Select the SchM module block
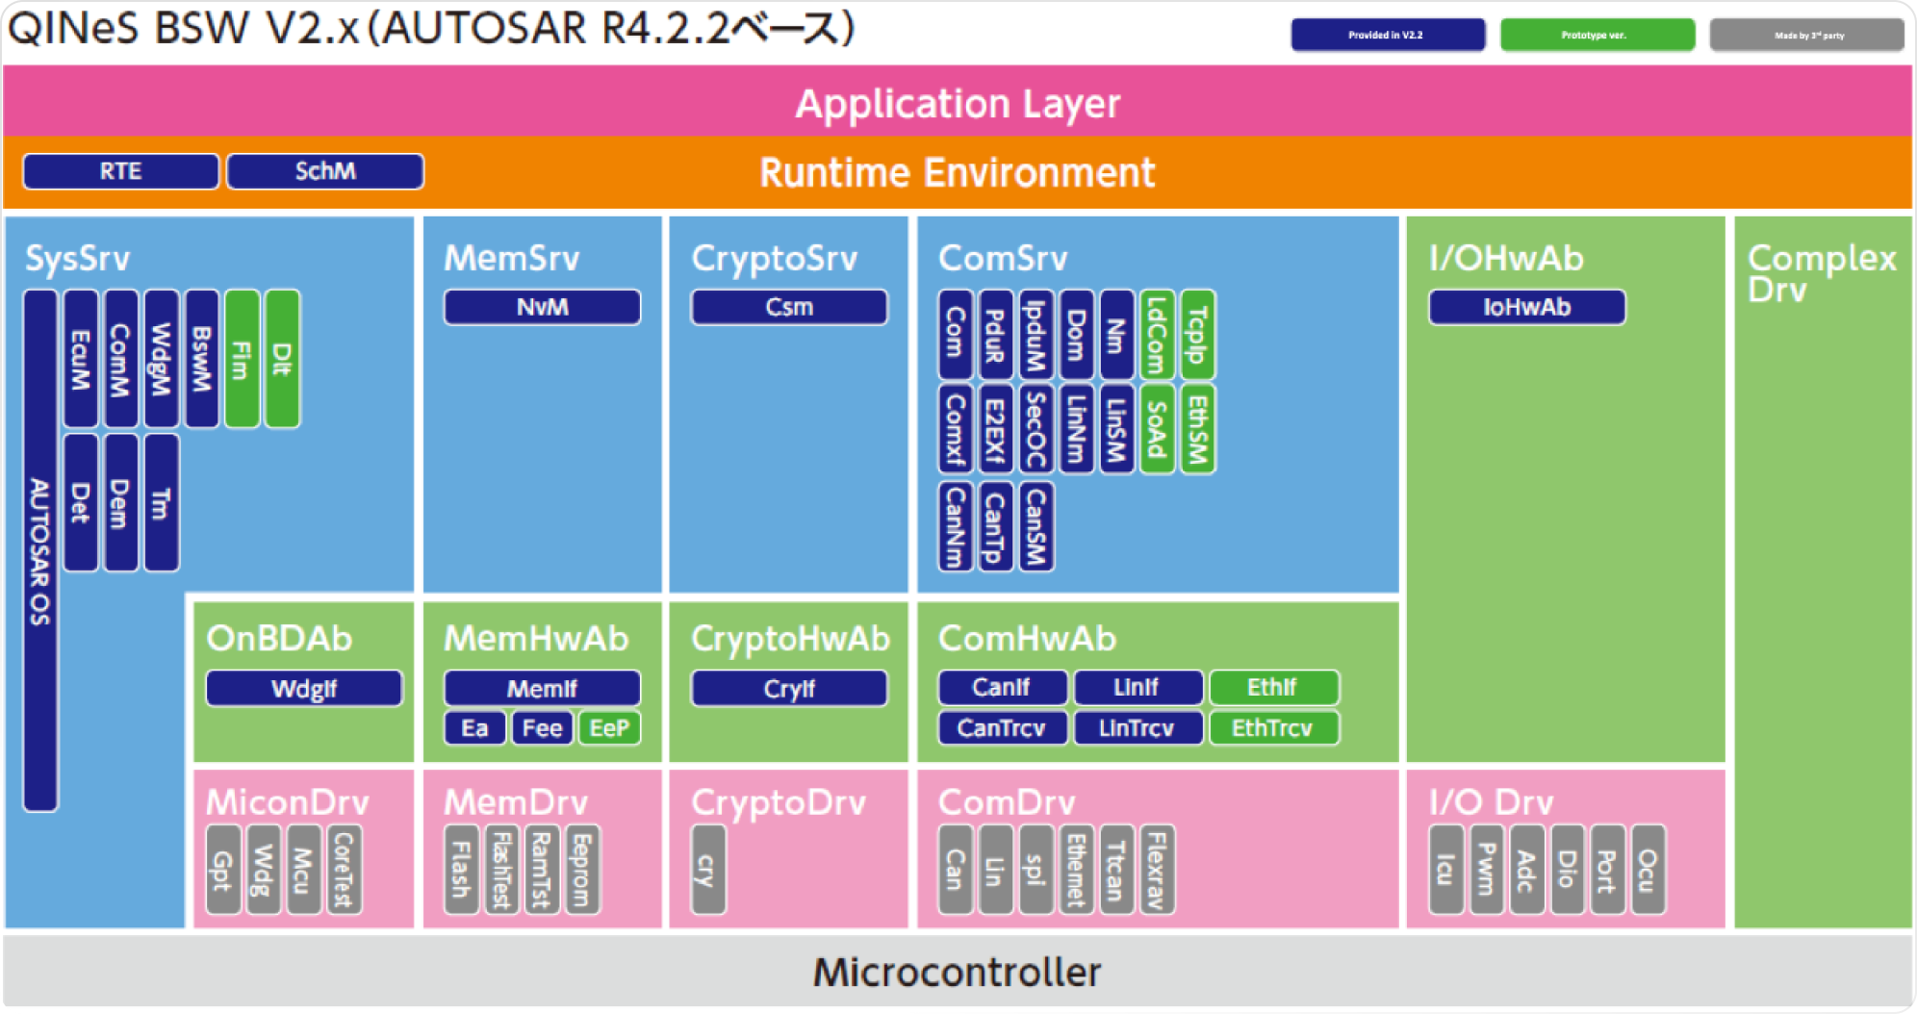The width and height of the screenshot is (1917, 1014). point(325,171)
